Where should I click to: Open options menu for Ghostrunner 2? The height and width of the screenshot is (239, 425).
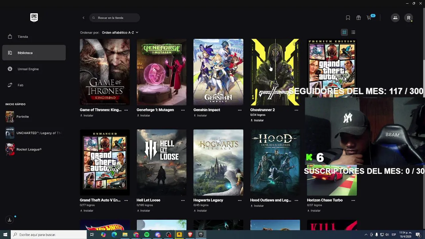click(x=297, y=110)
